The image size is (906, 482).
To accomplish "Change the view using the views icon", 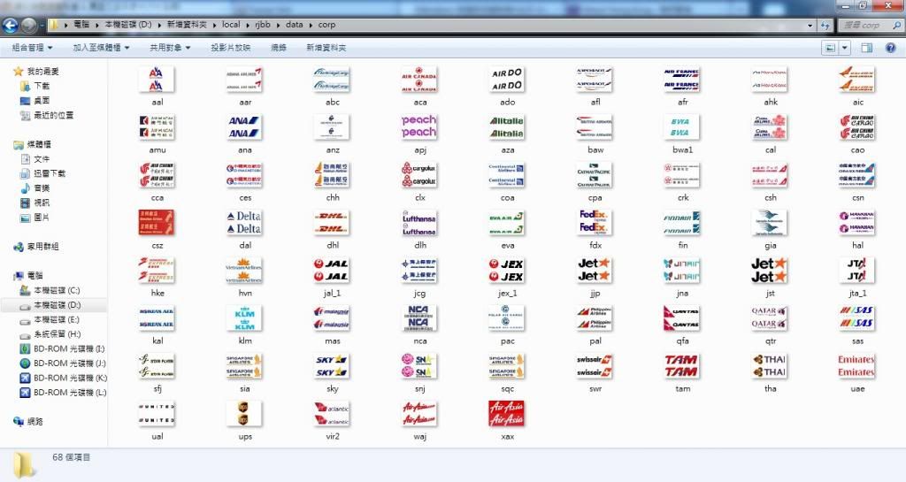I will coord(830,48).
